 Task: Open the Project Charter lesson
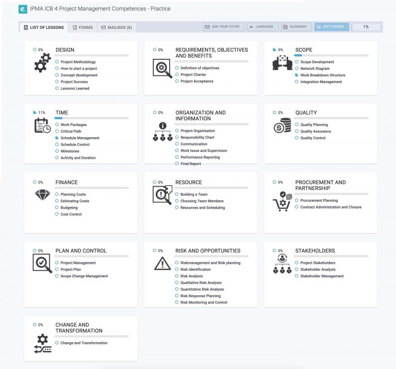click(193, 74)
